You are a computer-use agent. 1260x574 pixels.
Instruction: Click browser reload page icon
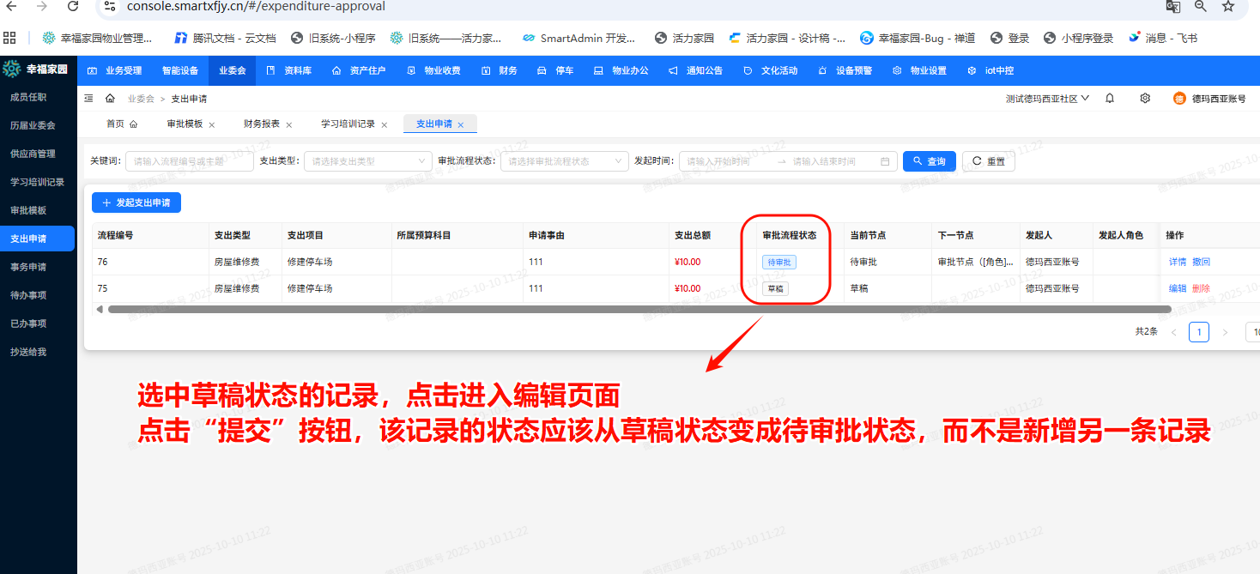click(73, 6)
